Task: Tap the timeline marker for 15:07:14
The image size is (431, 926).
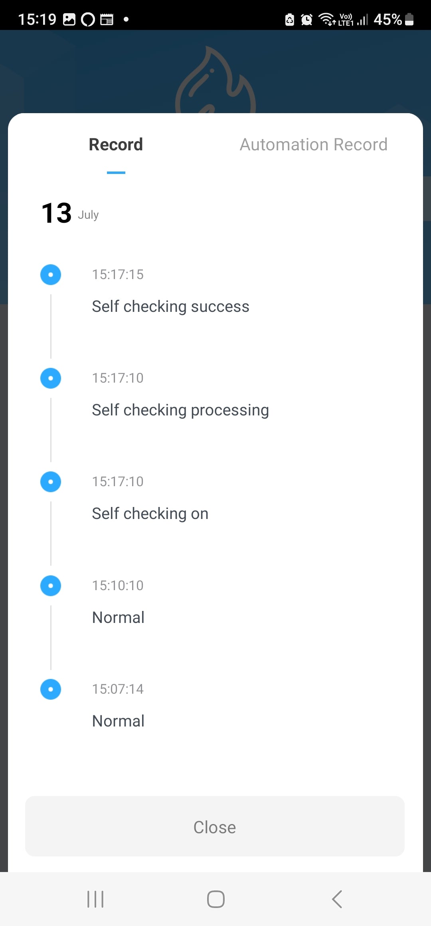Action: point(51,689)
